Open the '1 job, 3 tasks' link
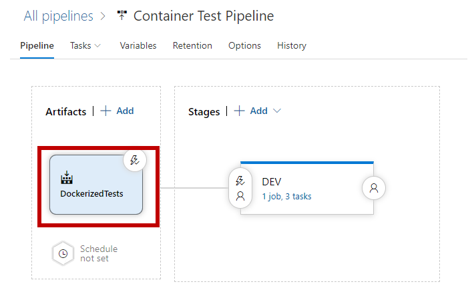The image size is (468, 294). coord(286,197)
